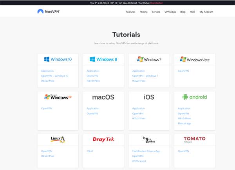Go to the Servers page
This screenshot has width=235, height=170.
pos(156,12)
